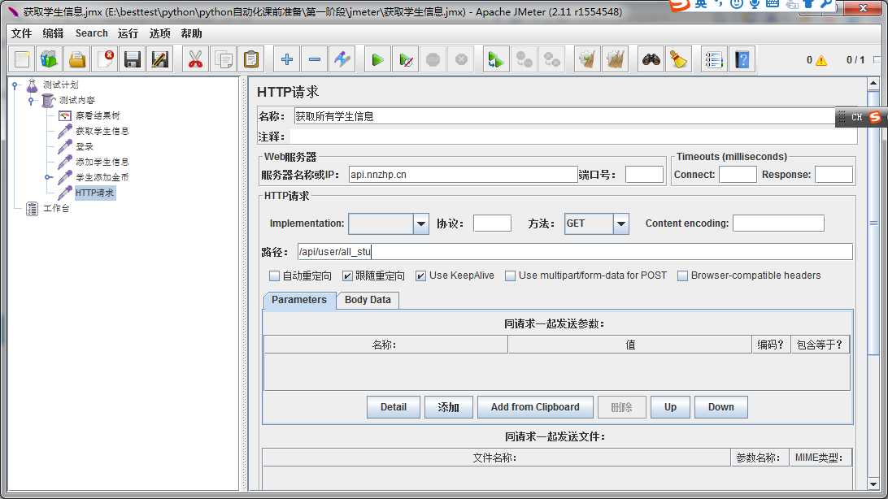Viewport: 888px width, 499px height.
Task: Switch to the Parameters tab
Action: (299, 300)
